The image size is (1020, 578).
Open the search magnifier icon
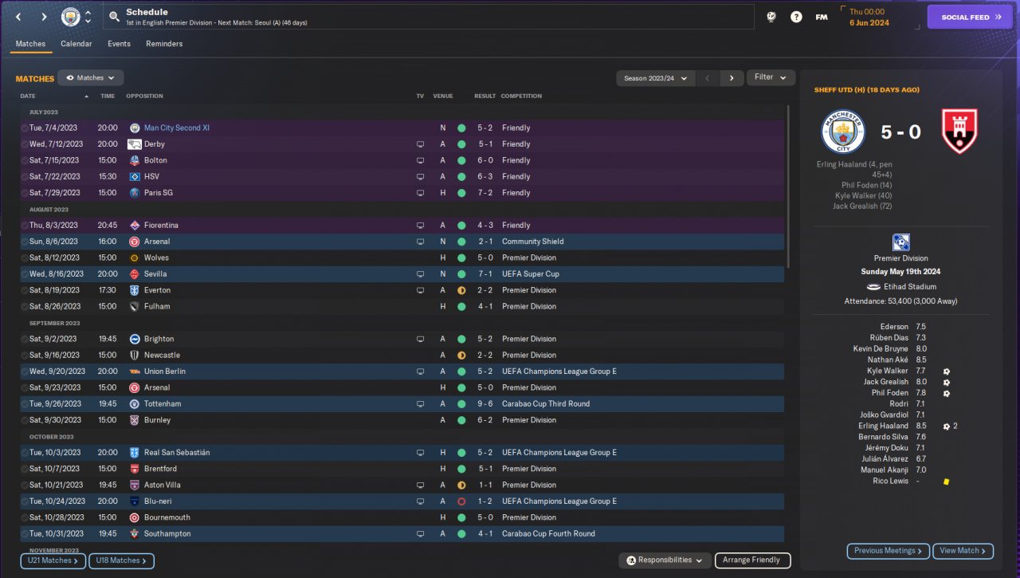click(114, 17)
